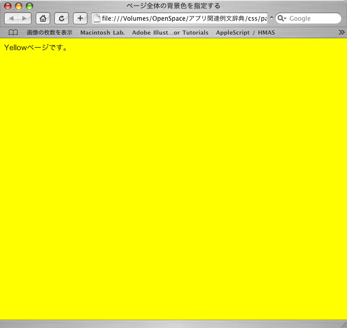347x328 pixels.
Task: Open the SnapBack arrow beside the address bar
Action: (x=271, y=18)
